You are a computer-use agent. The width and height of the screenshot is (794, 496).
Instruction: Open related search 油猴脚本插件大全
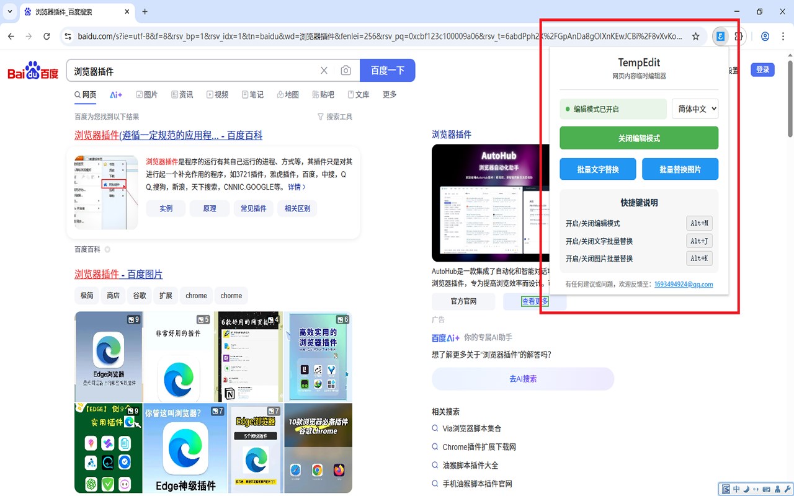tap(470, 466)
